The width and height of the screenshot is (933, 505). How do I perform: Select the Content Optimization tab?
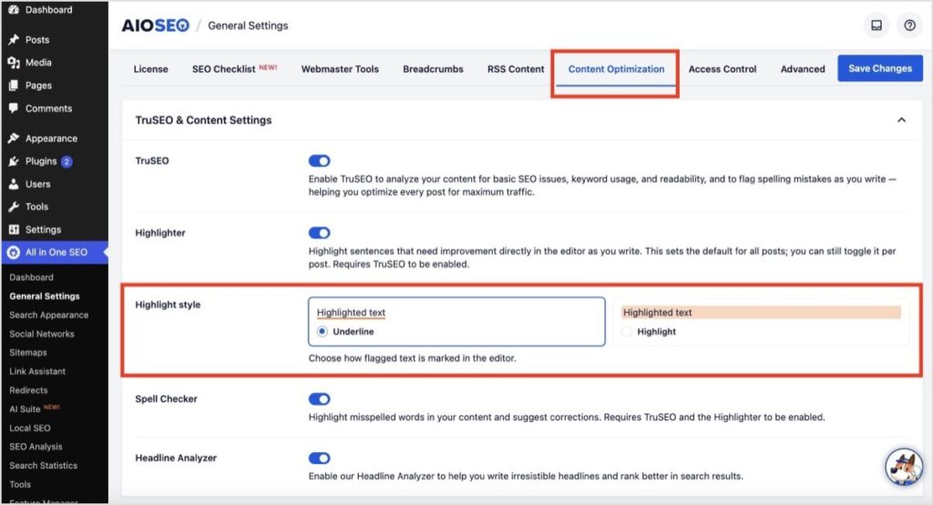click(x=616, y=69)
